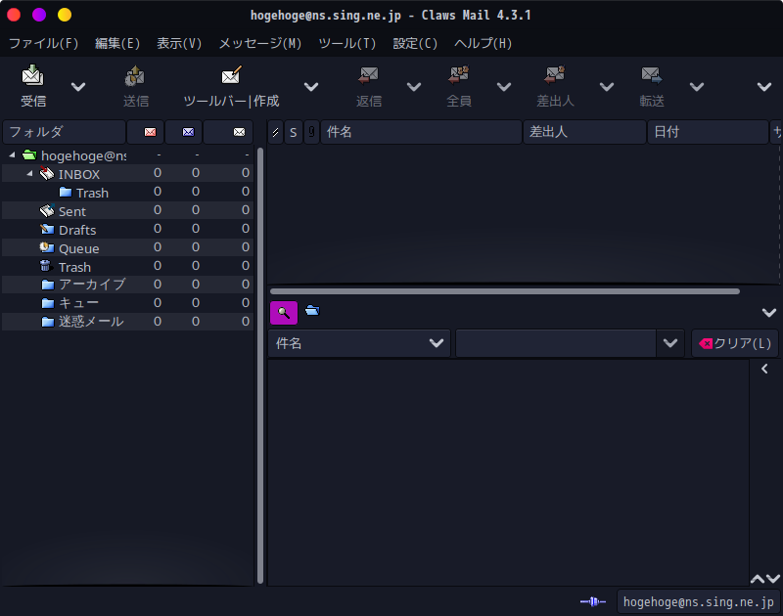Click the quick search text input field
Screen dimensions: 783x616
556,343
